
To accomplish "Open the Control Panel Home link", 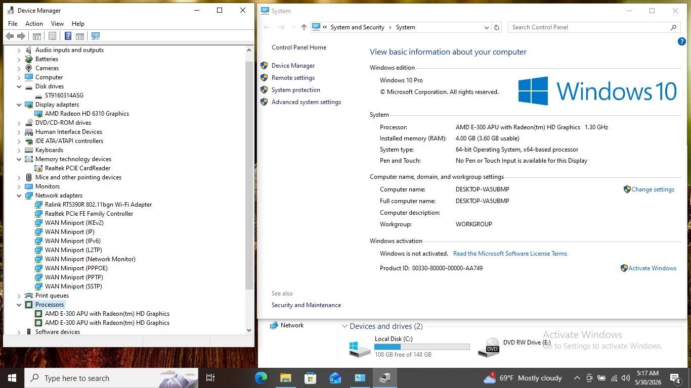I will [x=299, y=47].
